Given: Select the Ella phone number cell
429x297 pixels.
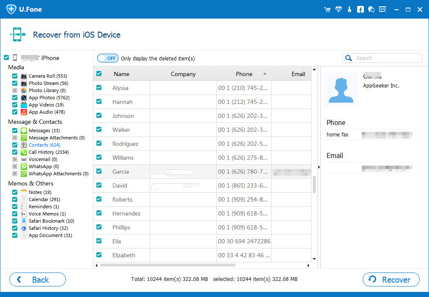Looking at the screenshot, I should point(244,241).
